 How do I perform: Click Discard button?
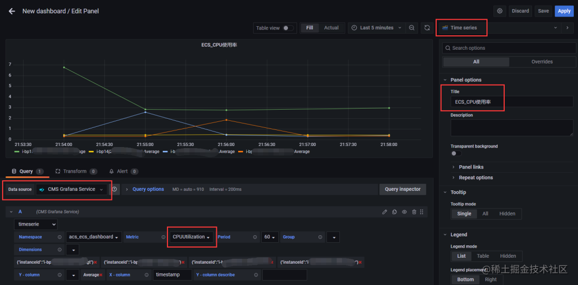coord(521,11)
